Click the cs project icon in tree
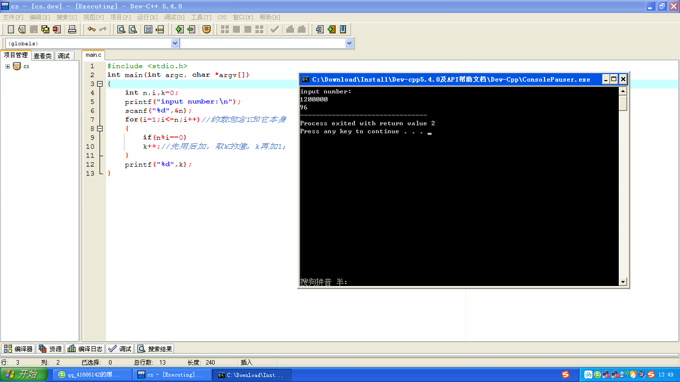 point(17,66)
